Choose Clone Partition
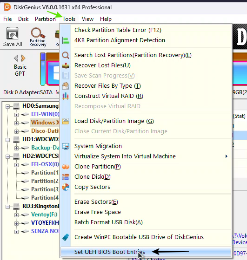 pos(146,167)
